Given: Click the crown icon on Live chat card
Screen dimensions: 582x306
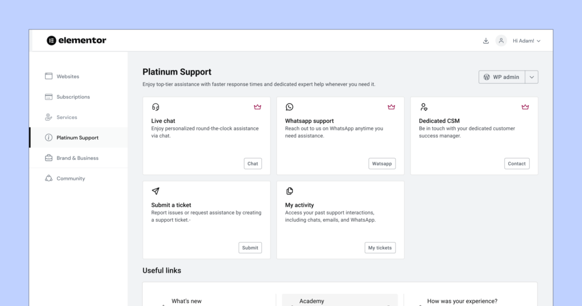Looking at the screenshot, I should click(257, 107).
